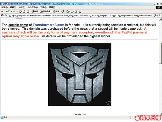Open the Forward button history dropdown arrow
This screenshot has height=122, width=162.
click(x=17, y=12)
